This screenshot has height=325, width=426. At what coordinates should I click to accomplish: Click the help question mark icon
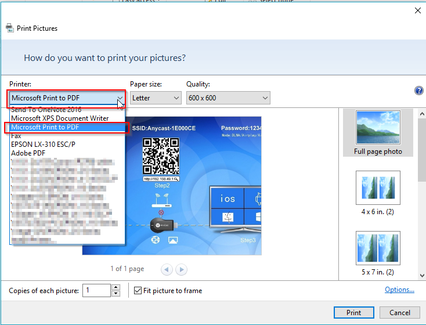point(418,91)
